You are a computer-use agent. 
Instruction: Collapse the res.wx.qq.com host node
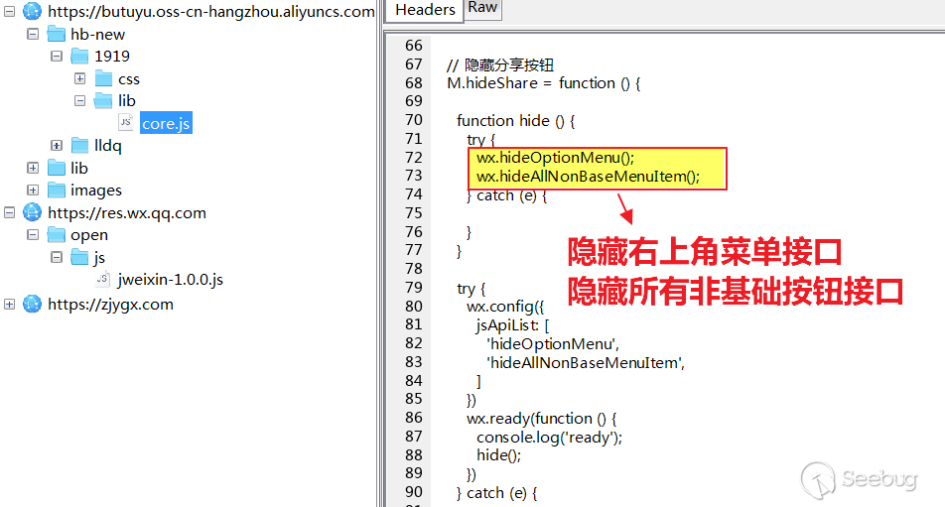pyautogui.click(x=9, y=212)
